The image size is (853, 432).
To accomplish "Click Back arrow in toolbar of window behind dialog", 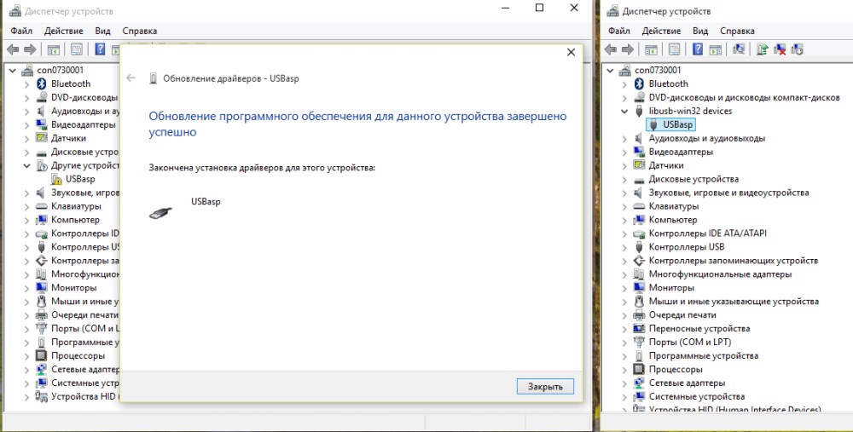I will (13, 49).
